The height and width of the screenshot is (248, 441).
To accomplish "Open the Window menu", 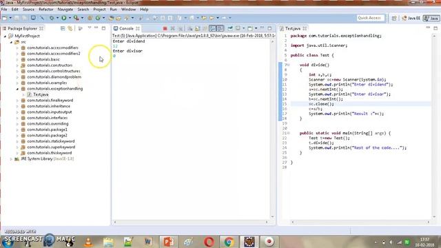I will [x=129, y=9].
